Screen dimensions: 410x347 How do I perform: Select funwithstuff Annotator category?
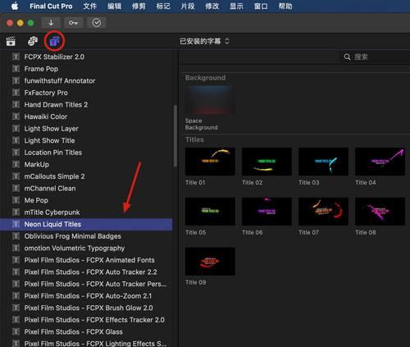point(86,80)
